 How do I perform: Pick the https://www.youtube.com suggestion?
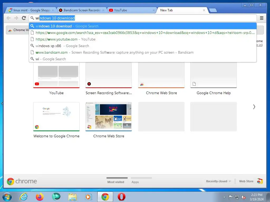[x=143, y=39]
